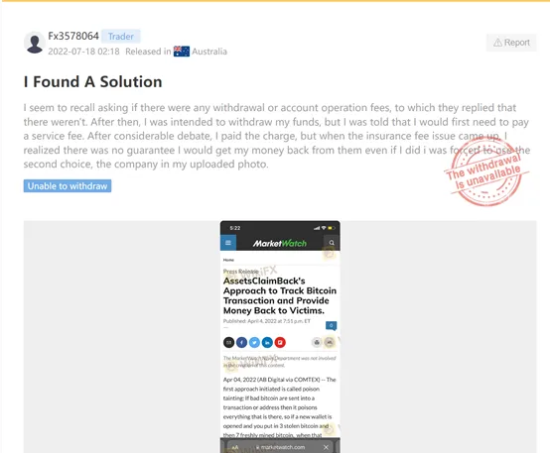
Task: Click the print article icon
Action: point(317,342)
